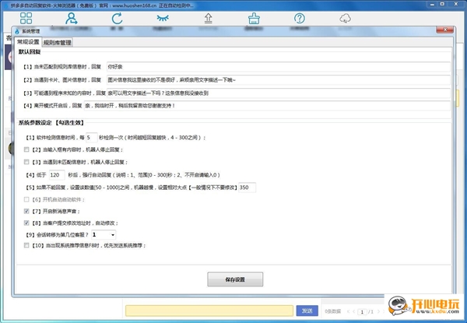The width and height of the screenshot is (467, 323).
Task: Close the 系统管理 dialog
Action: pyautogui.click(x=444, y=30)
